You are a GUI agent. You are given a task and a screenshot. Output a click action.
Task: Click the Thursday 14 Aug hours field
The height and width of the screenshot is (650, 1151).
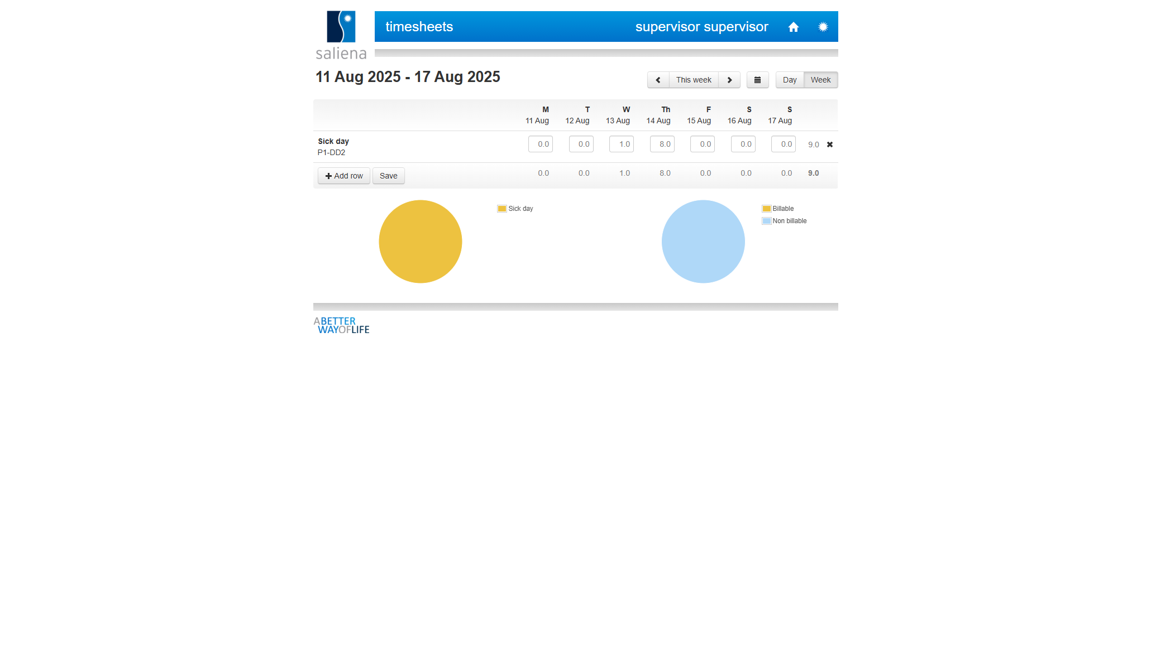[x=662, y=144]
